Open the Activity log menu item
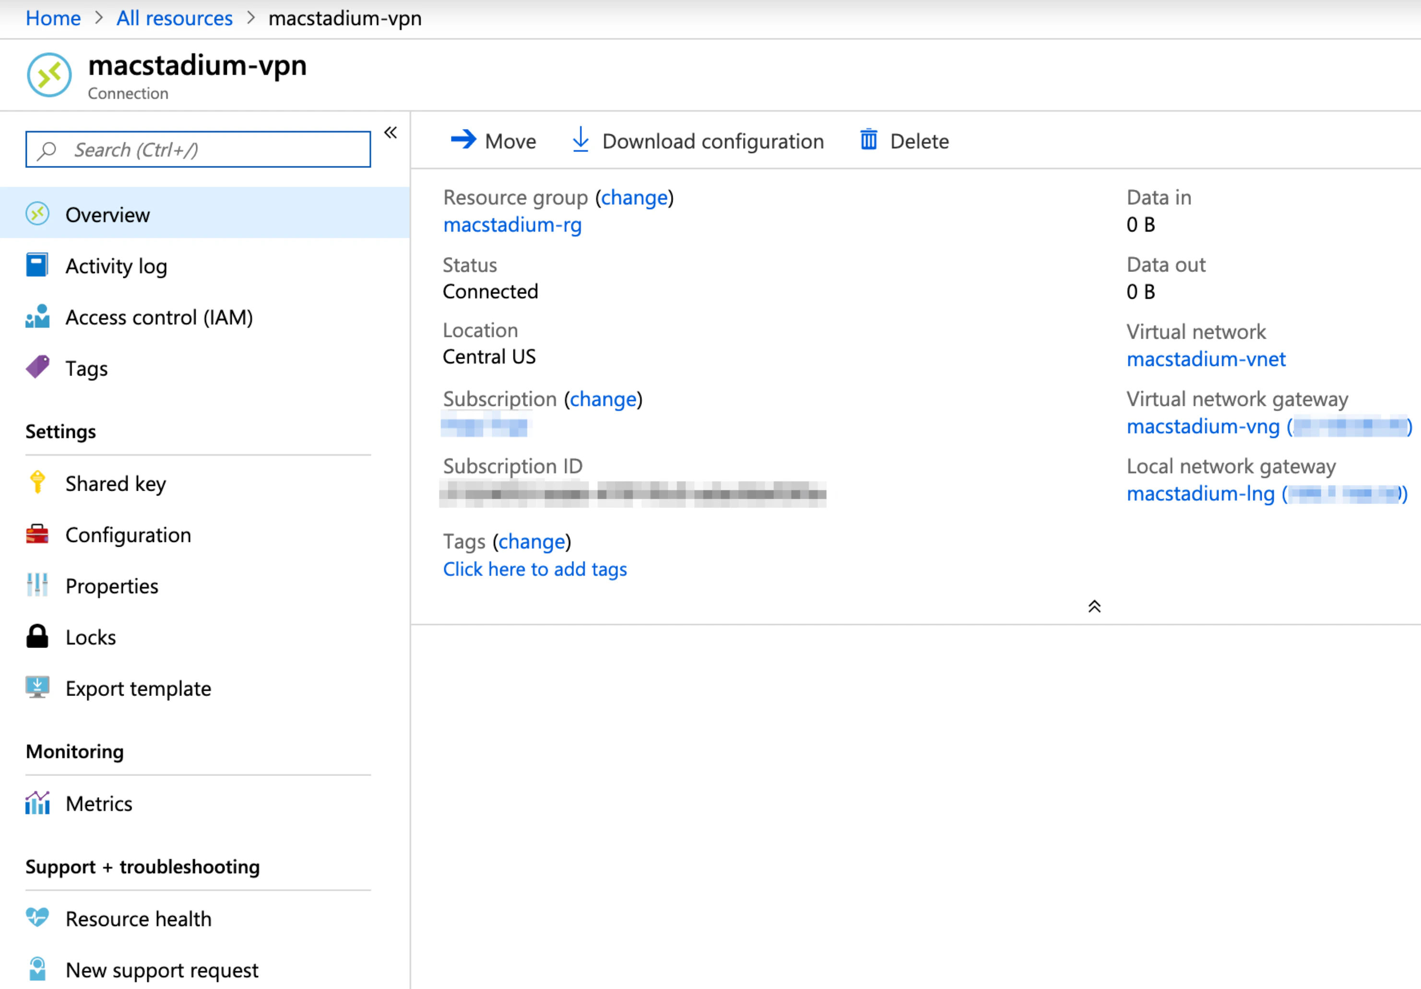1421x989 pixels. pyautogui.click(x=116, y=266)
